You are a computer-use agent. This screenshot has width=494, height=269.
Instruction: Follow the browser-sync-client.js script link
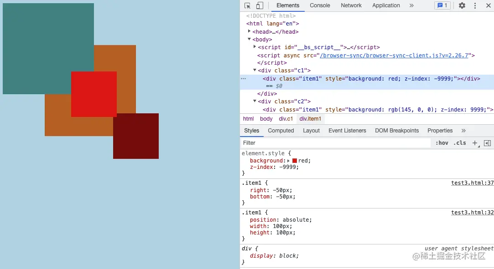click(394, 56)
